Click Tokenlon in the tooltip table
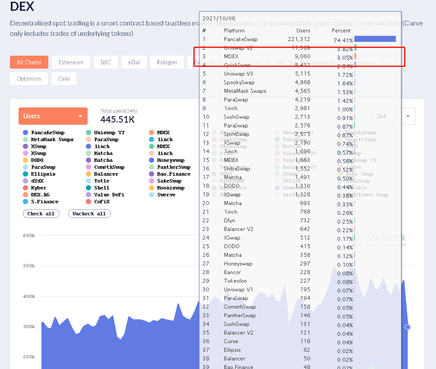The height and width of the screenshot is (369, 436). tap(235, 281)
